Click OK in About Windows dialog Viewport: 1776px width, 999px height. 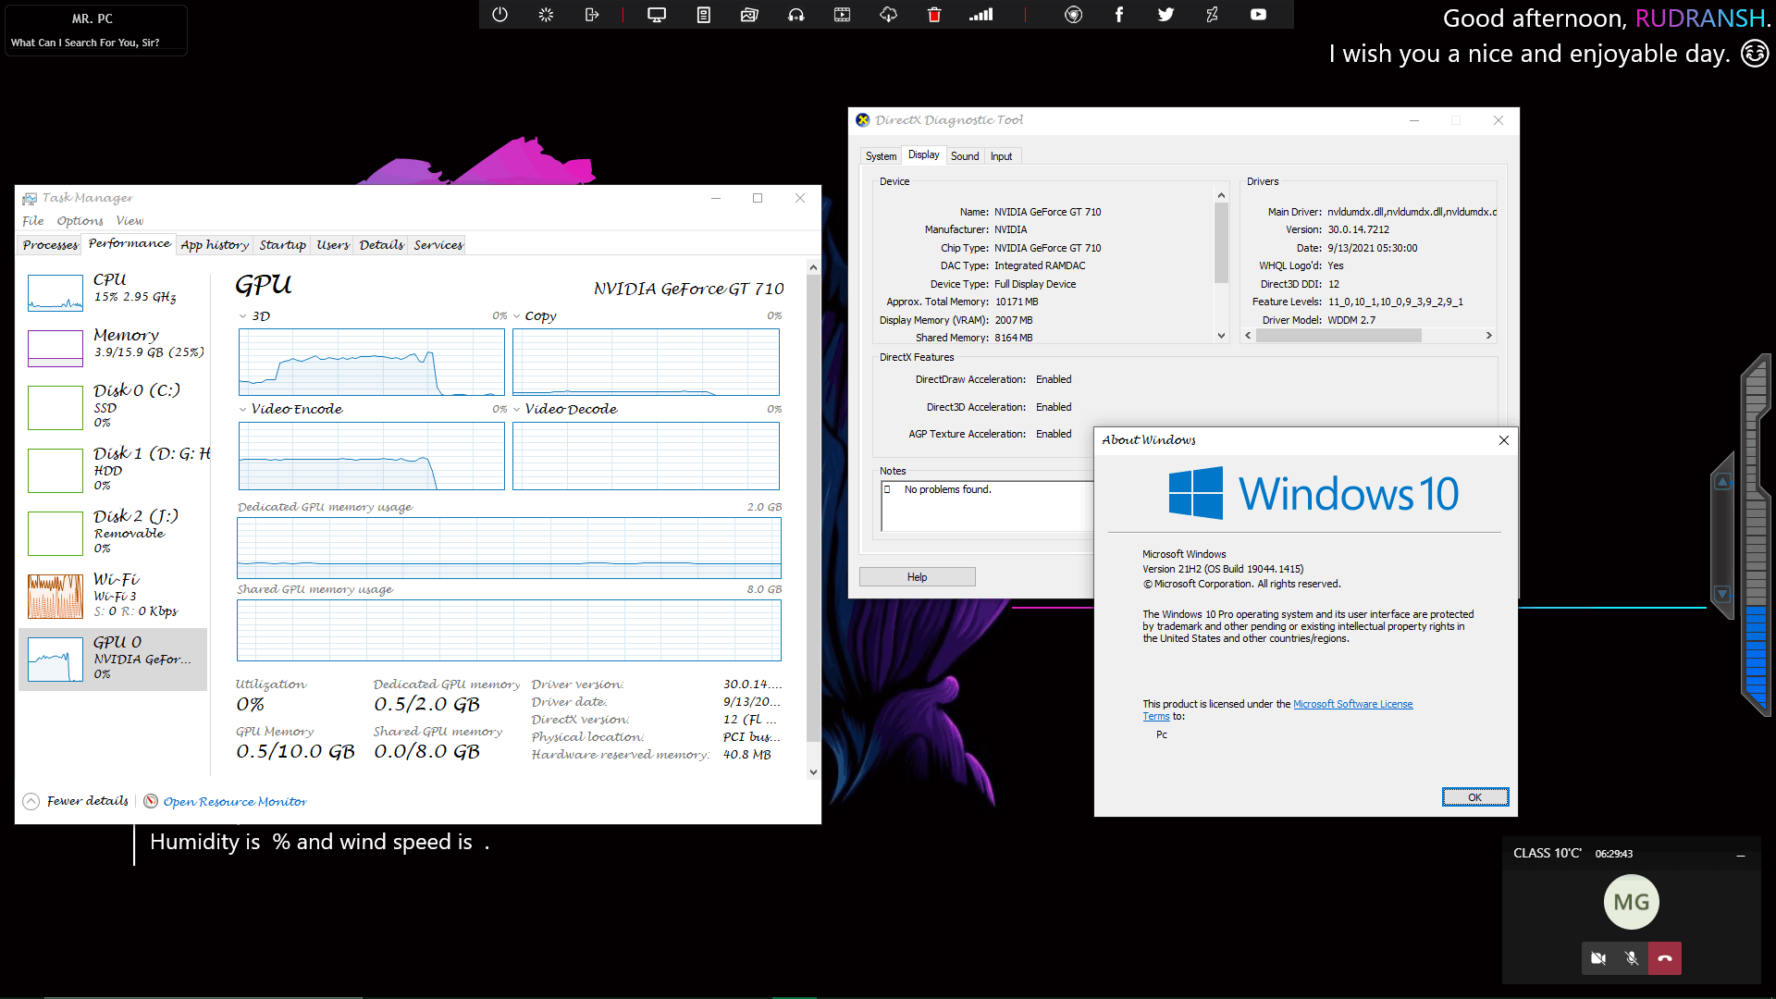pos(1474,797)
